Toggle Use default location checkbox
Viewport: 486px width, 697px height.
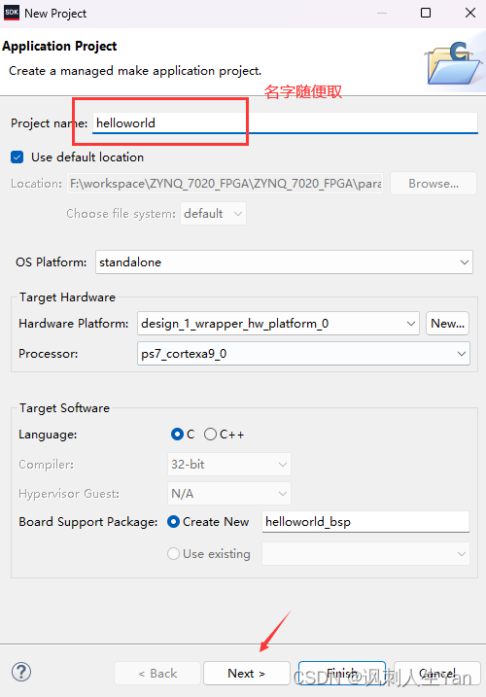point(17,157)
